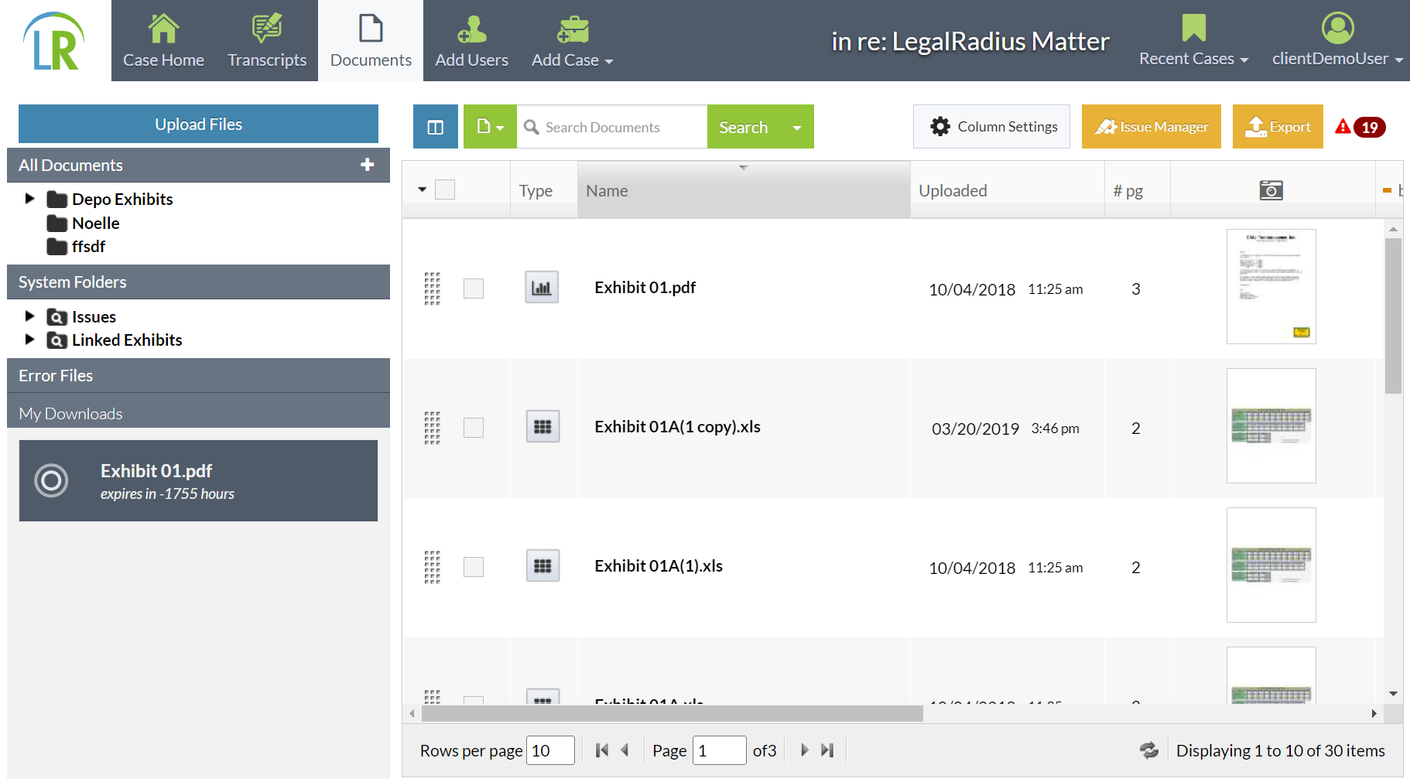Check the Exhibit 01.pdf row checkbox

coord(474,289)
